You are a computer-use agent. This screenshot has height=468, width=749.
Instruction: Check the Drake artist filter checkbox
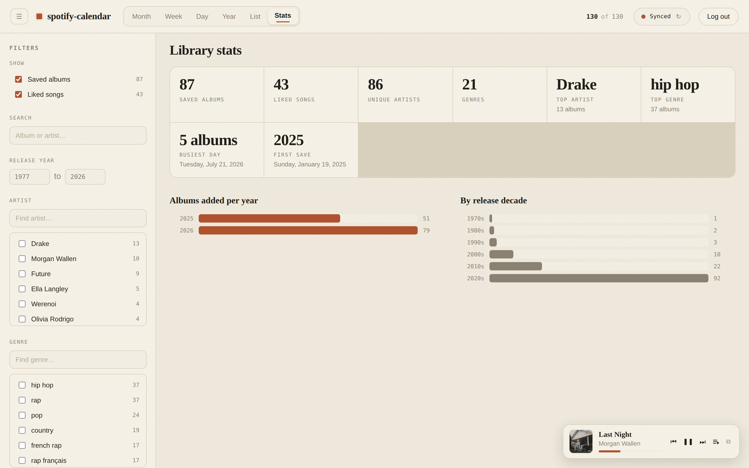(x=22, y=244)
